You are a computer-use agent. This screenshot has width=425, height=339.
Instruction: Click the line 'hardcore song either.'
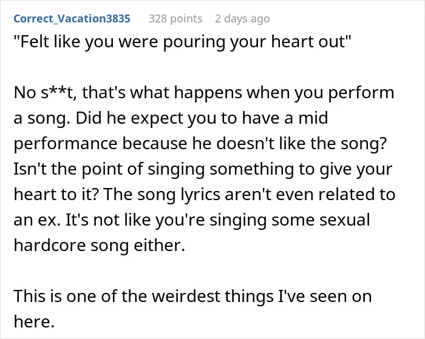(x=99, y=246)
